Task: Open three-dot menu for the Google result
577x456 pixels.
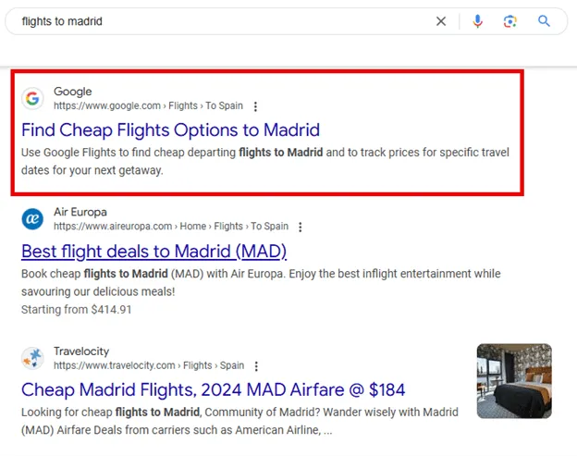Action: pos(256,106)
